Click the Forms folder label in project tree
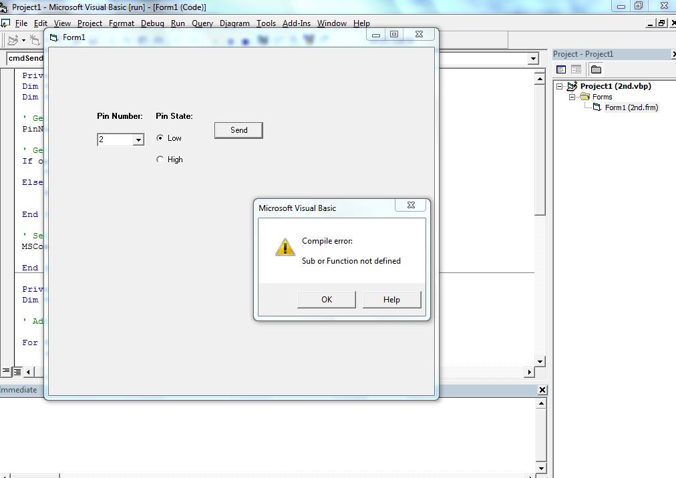676x478 pixels. coord(602,97)
